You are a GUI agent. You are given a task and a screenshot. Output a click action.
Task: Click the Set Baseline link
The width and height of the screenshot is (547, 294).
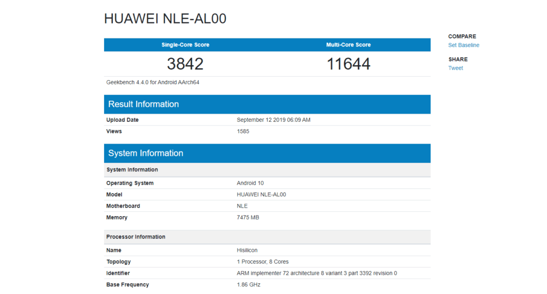coord(463,45)
